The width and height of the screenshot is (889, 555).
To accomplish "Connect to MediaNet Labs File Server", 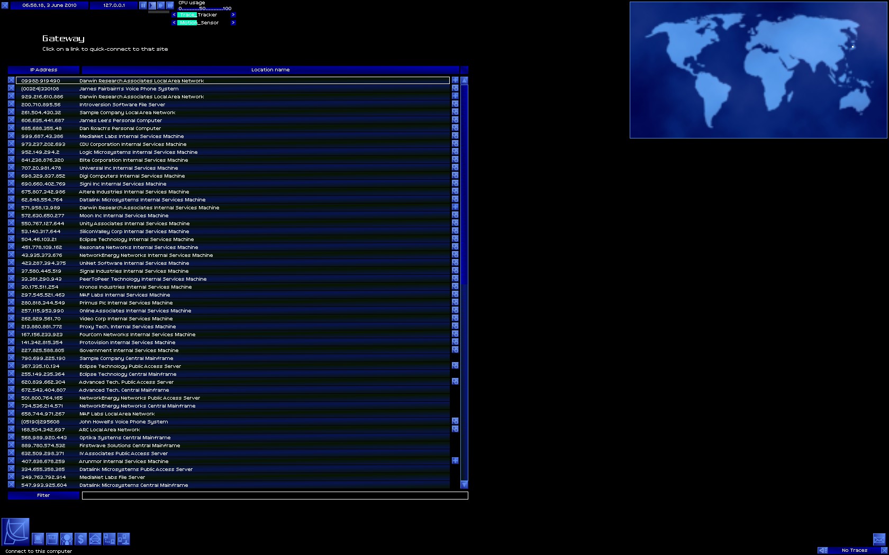I will click(233, 477).
